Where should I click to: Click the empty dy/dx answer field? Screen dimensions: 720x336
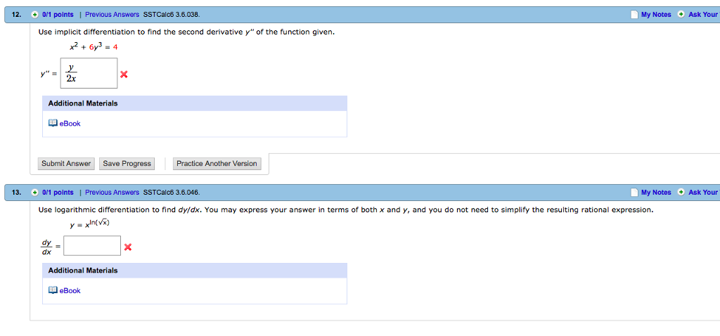(x=92, y=245)
